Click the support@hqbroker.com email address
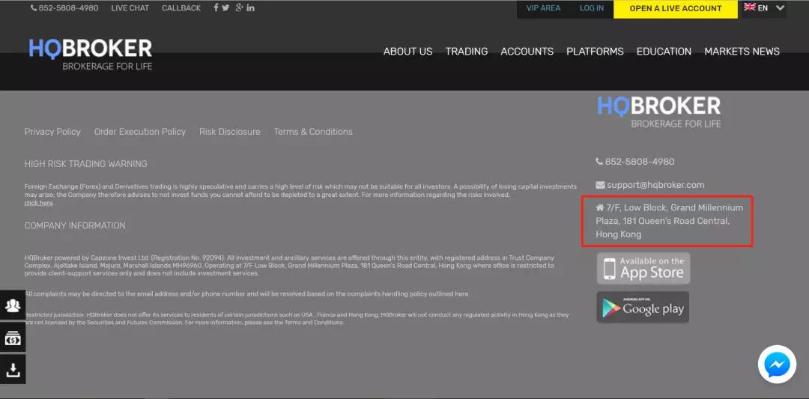Image resolution: width=809 pixels, height=399 pixels. click(655, 185)
